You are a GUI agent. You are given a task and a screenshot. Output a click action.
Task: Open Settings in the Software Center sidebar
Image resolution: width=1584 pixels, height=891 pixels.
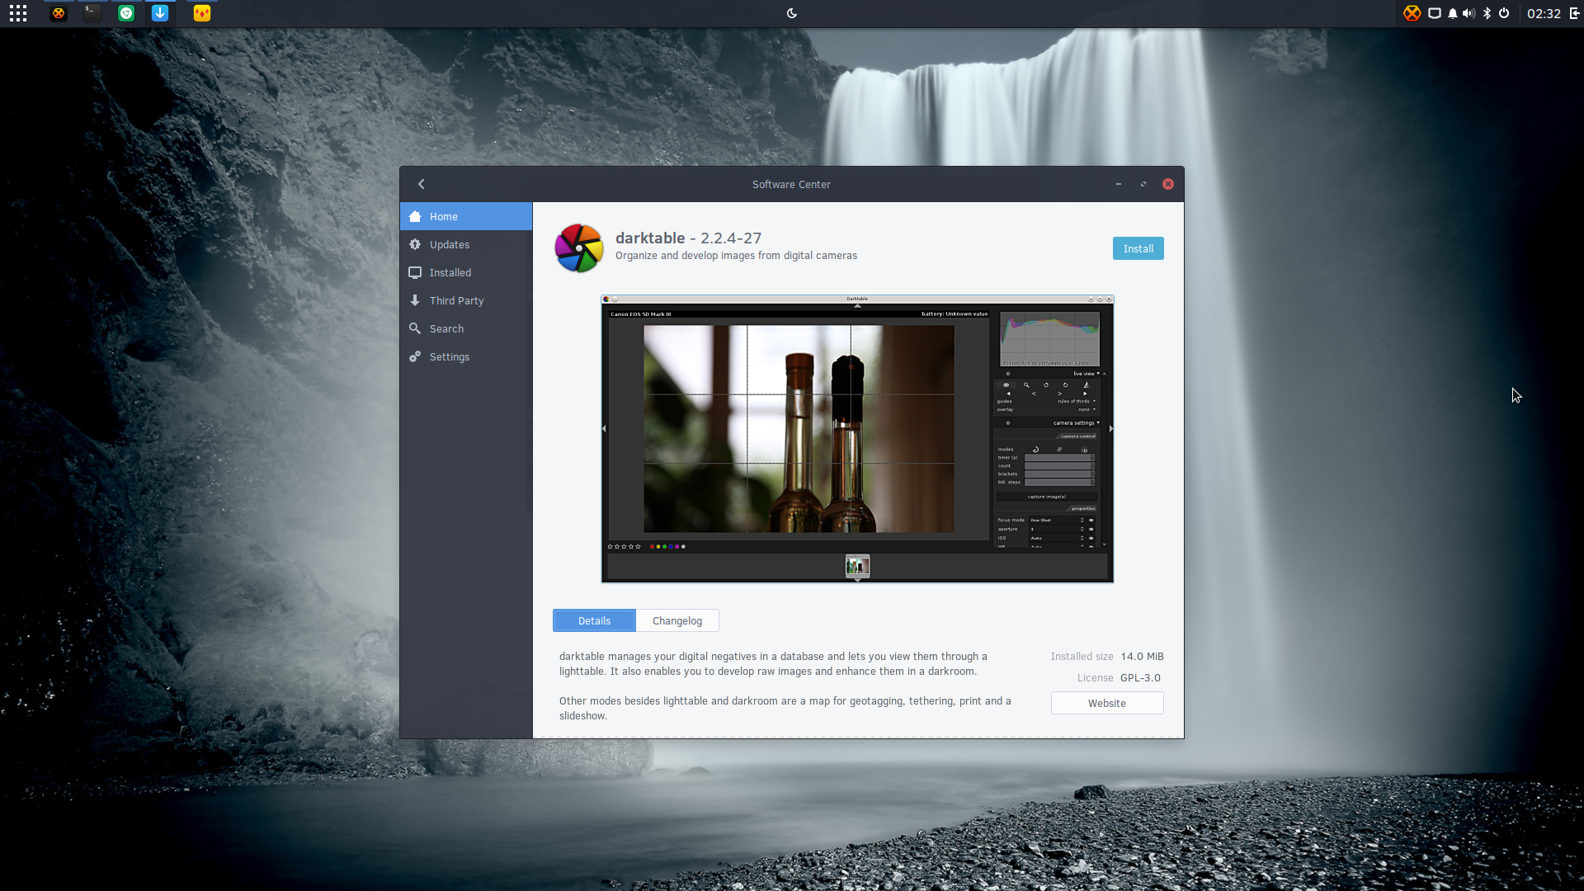[466, 356]
